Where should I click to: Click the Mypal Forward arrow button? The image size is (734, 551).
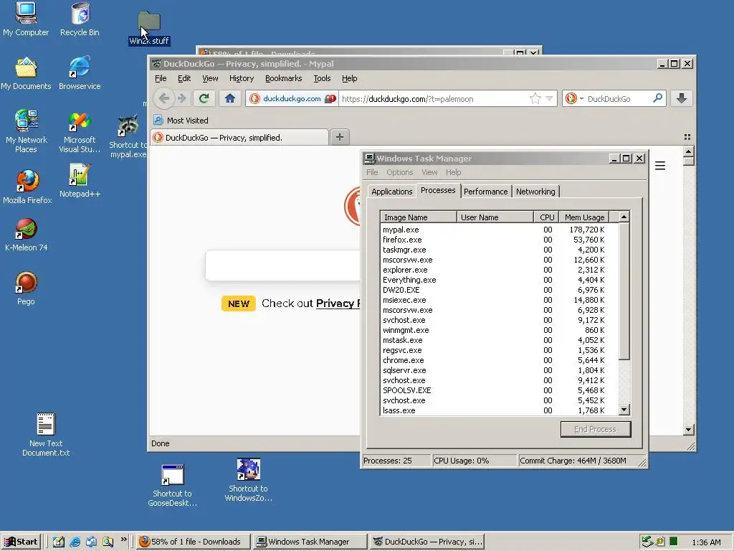[x=182, y=98]
